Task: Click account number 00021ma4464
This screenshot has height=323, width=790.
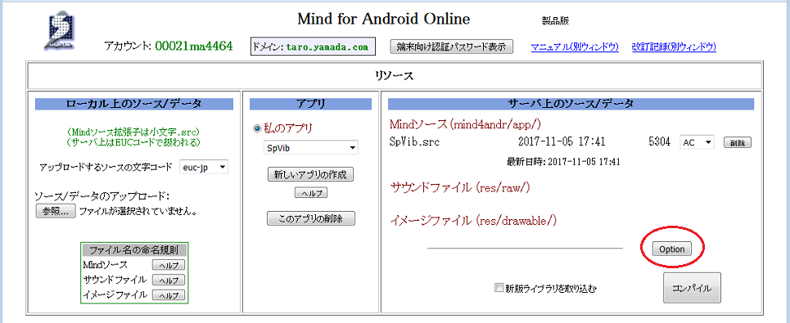Action: 194,47
